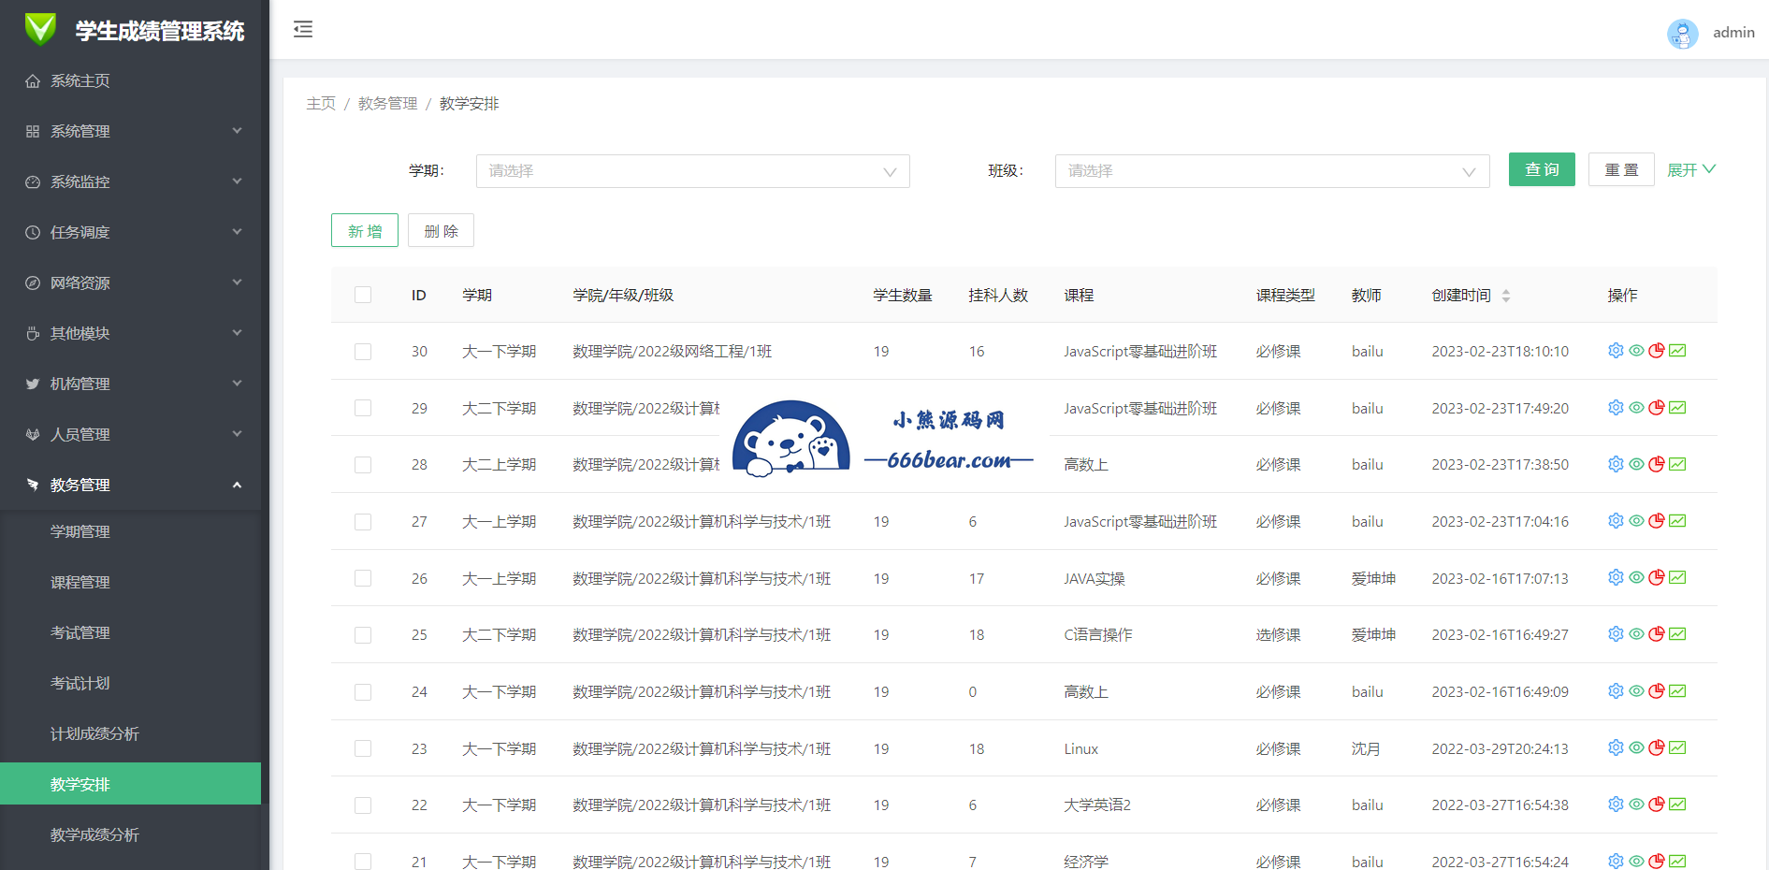This screenshot has width=1769, height=870.
Task: Open the 学期 dropdown selector
Action: coord(692,171)
